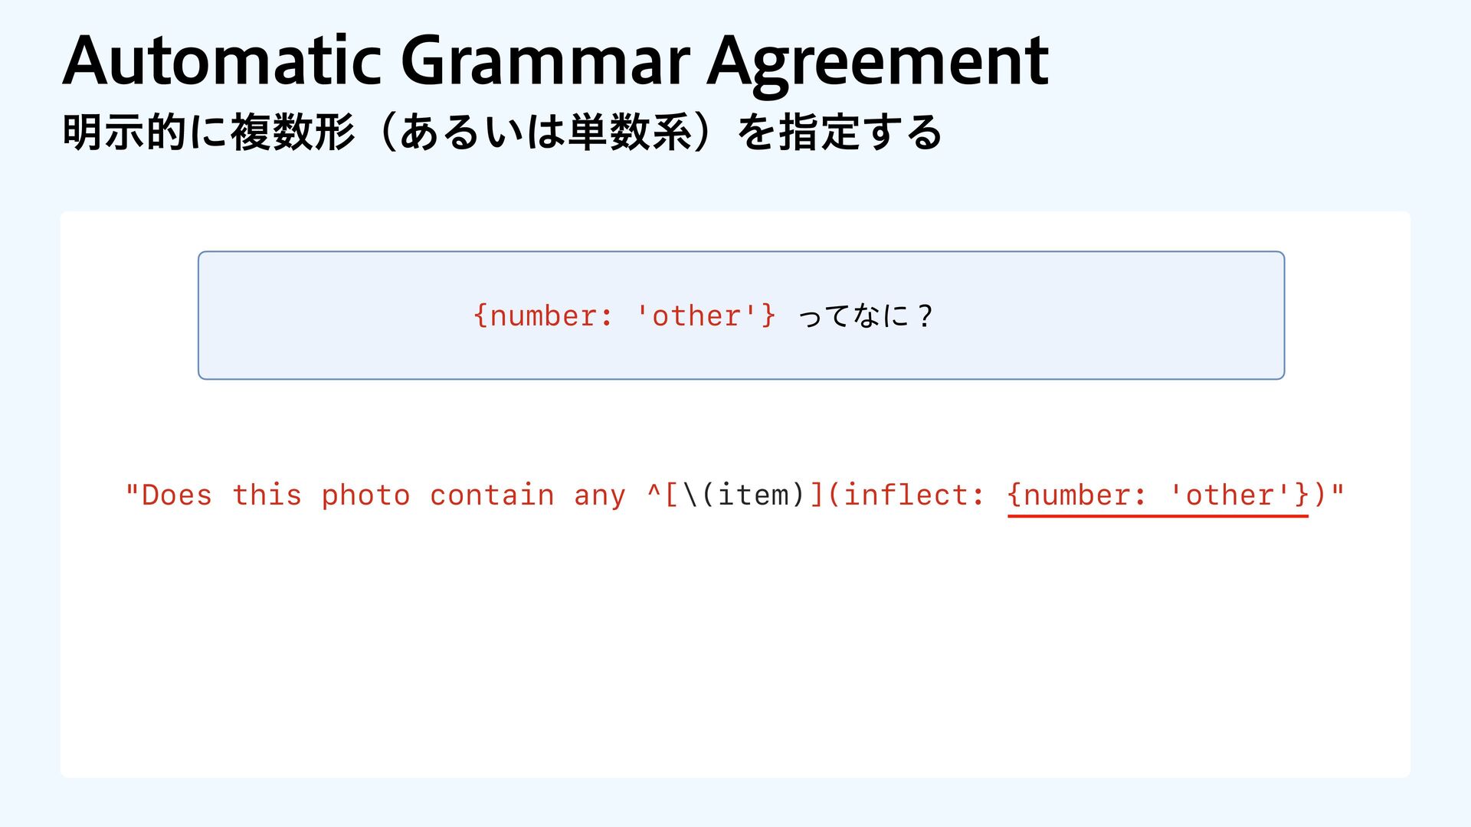Click the underlined {number: 'other'} in the code
This screenshot has height=827, width=1471.
pyautogui.click(x=1158, y=495)
